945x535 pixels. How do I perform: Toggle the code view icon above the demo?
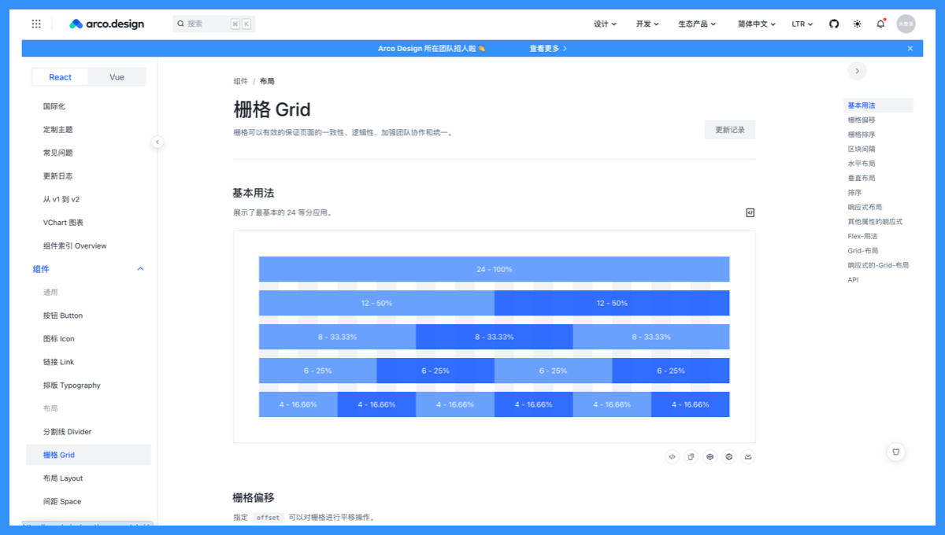click(x=750, y=212)
